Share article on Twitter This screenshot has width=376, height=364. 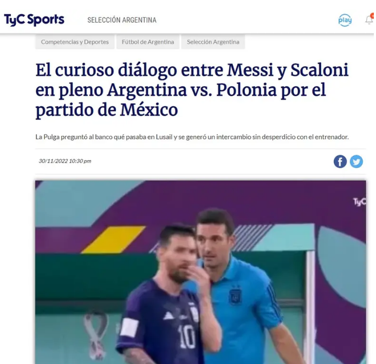356,162
